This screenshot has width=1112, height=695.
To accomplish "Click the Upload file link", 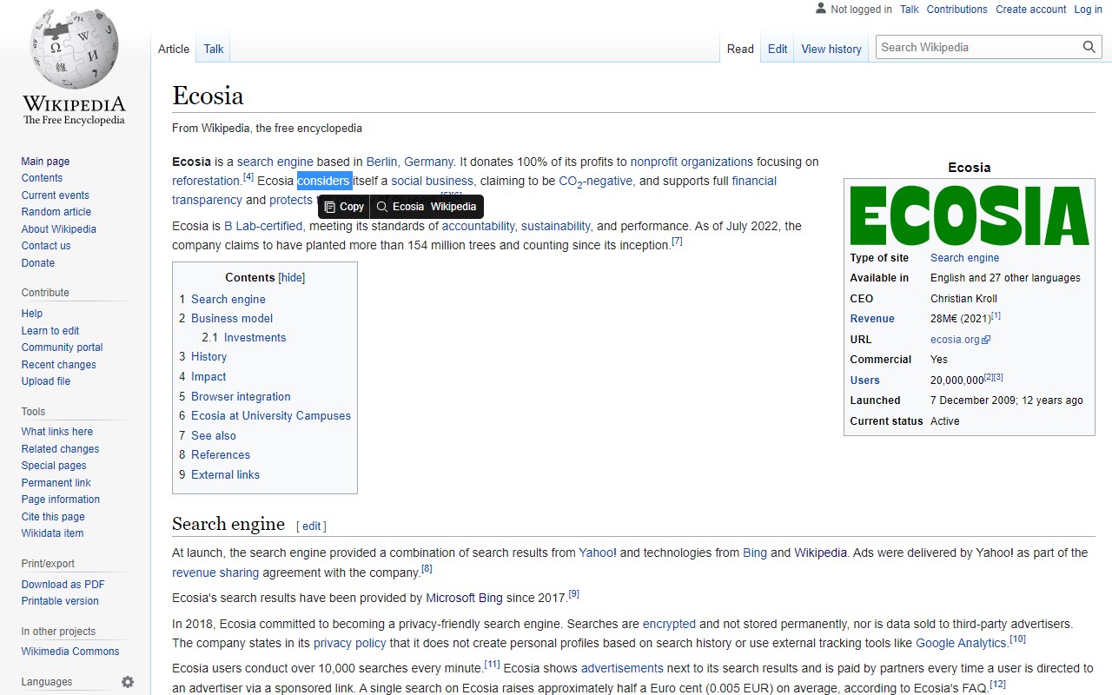I will point(46,381).
